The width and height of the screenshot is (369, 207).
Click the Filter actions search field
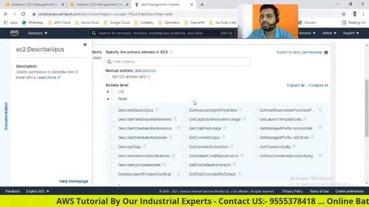pos(178,62)
